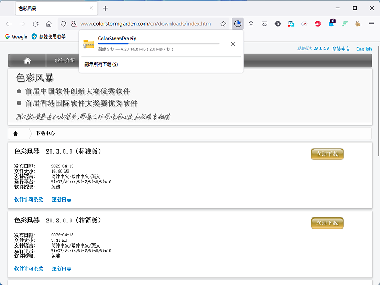The width and height of the screenshot is (380, 285).
Task: Click the 16.80 MB file size value
Action: point(60,172)
